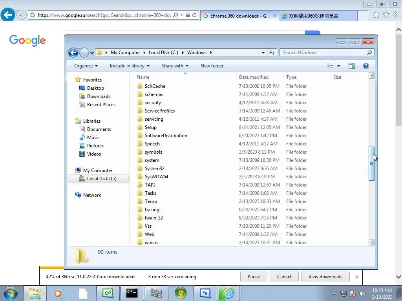
Task: Show the preview pane icon
Action: click(352, 66)
